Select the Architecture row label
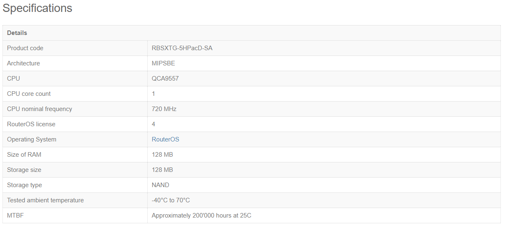This screenshot has width=505, height=227. point(23,63)
